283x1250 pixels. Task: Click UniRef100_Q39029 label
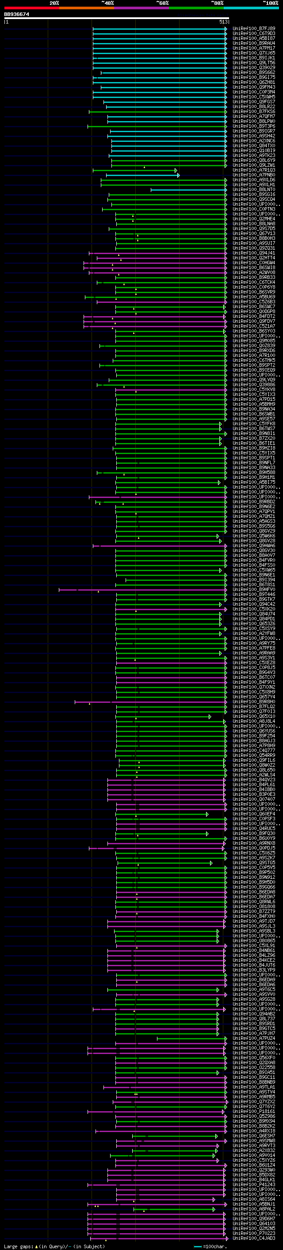pyautogui.click(x=254, y=67)
